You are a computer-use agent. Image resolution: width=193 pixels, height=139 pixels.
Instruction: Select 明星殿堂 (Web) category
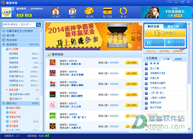pyautogui.click(x=16, y=81)
